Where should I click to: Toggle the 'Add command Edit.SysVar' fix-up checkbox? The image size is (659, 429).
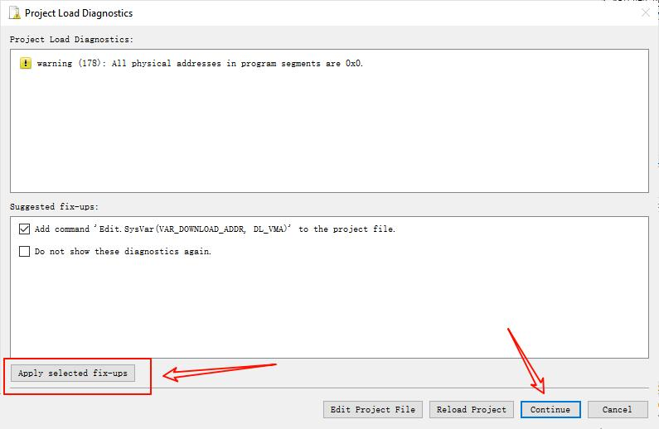(24, 229)
